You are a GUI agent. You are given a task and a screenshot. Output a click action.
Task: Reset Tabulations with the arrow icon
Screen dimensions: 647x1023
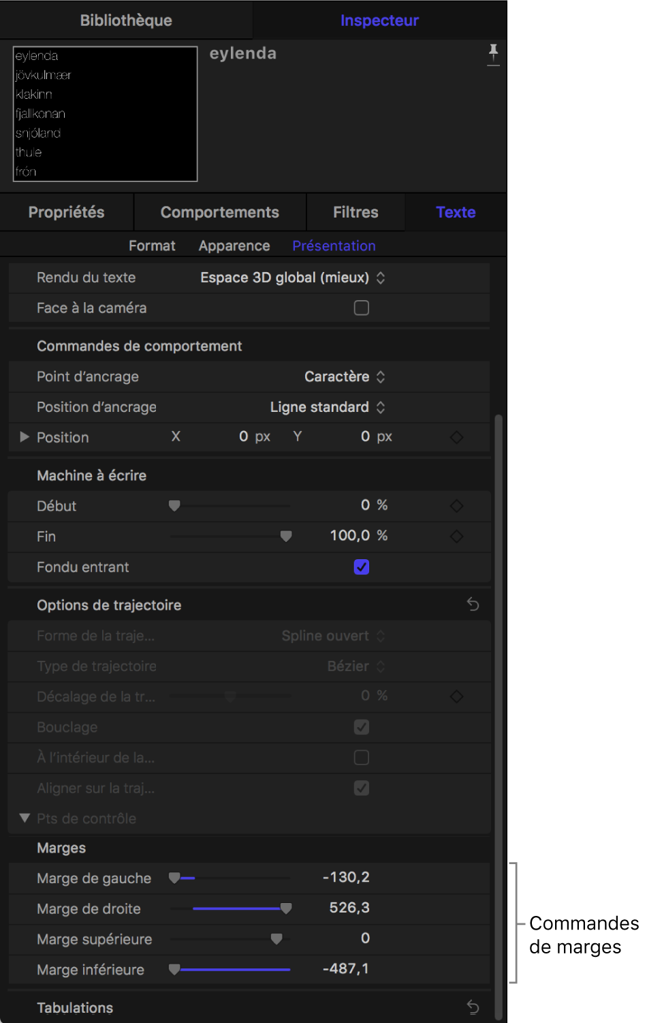473,1007
